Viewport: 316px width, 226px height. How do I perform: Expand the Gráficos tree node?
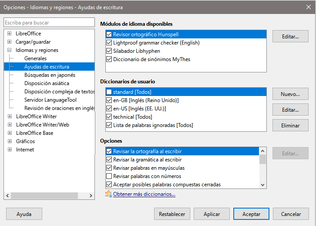coord(10,141)
